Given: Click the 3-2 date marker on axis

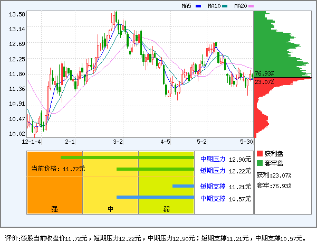Looking at the screenshot, I should point(118,142).
